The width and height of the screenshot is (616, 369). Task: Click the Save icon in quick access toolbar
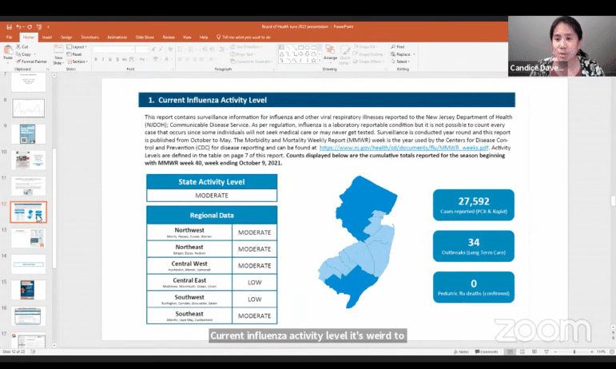9,26
